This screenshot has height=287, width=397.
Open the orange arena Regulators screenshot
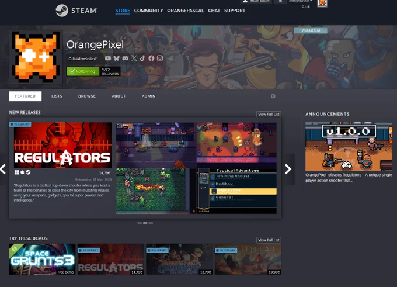coord(236,146)
